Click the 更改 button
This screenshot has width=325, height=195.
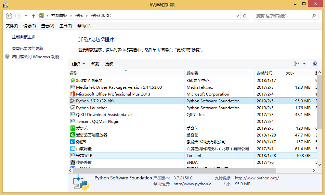(x=109, y=64)
